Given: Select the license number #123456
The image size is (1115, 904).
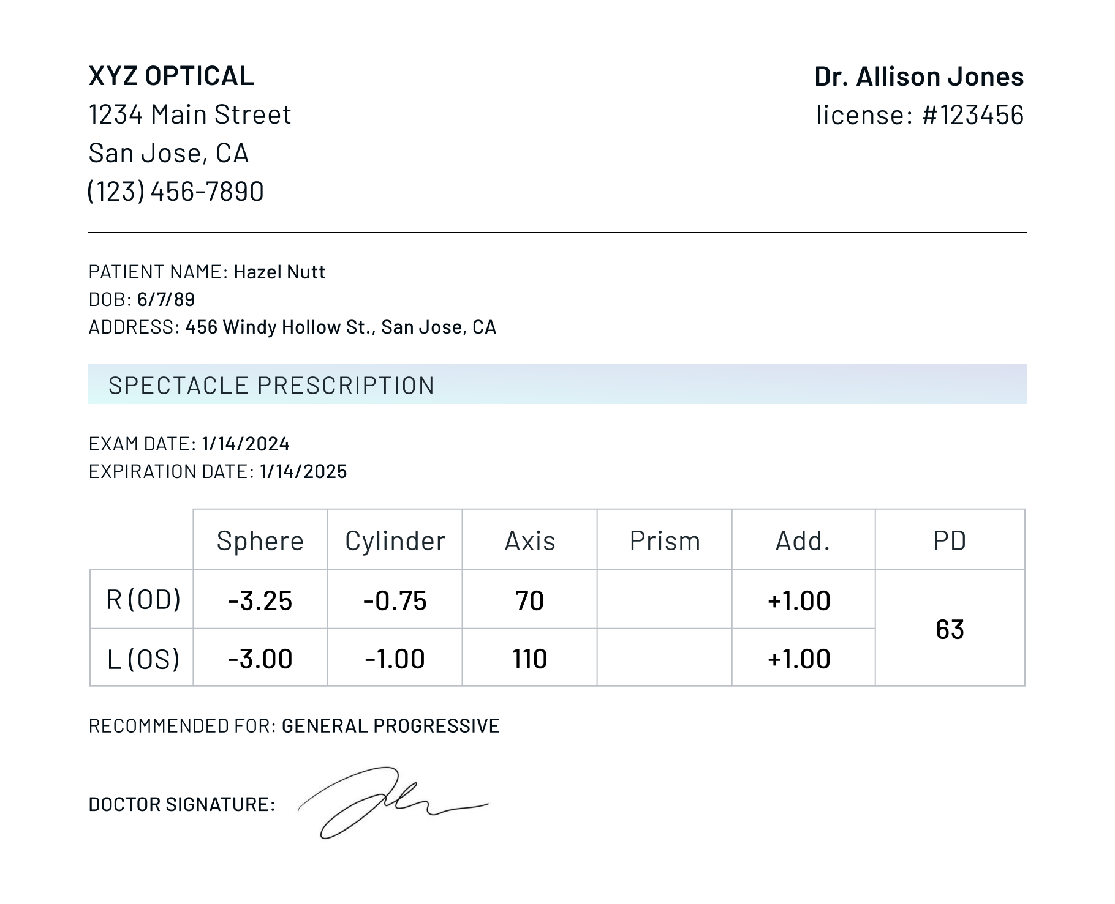Looking at the screenshot, I should tap(972, 115).
